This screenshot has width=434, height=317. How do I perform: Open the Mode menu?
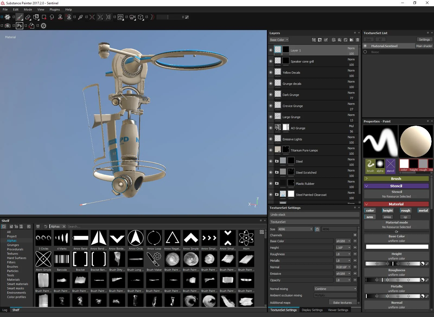point(28,9)
